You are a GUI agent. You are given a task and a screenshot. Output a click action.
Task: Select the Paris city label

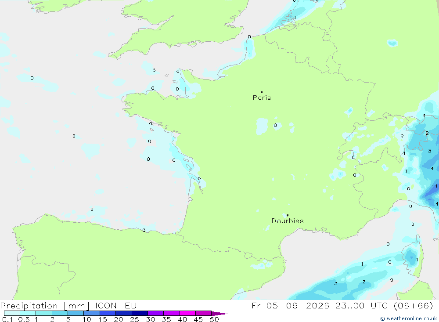262,98
